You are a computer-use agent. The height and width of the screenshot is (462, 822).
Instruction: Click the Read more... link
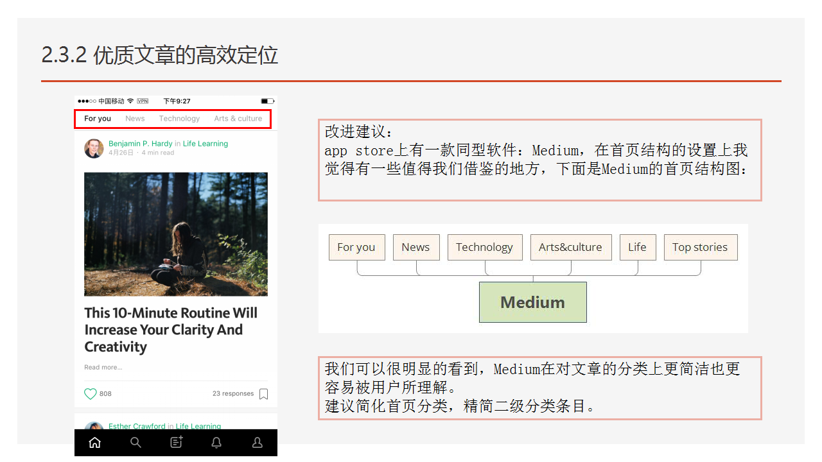click(103, 368)
